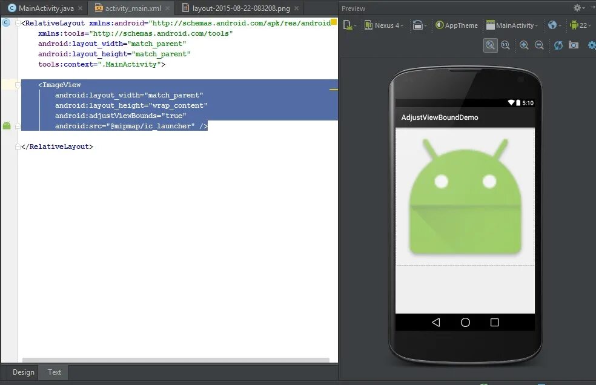The width and height of the screenshot is (596, 385).
Task: Click the tools:context=".MainActivity" line
Action: tap(102, 64)
